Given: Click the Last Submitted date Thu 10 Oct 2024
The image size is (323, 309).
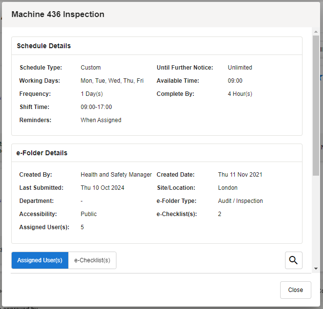Looking at the screenshot, I should [x=103, y=188].
